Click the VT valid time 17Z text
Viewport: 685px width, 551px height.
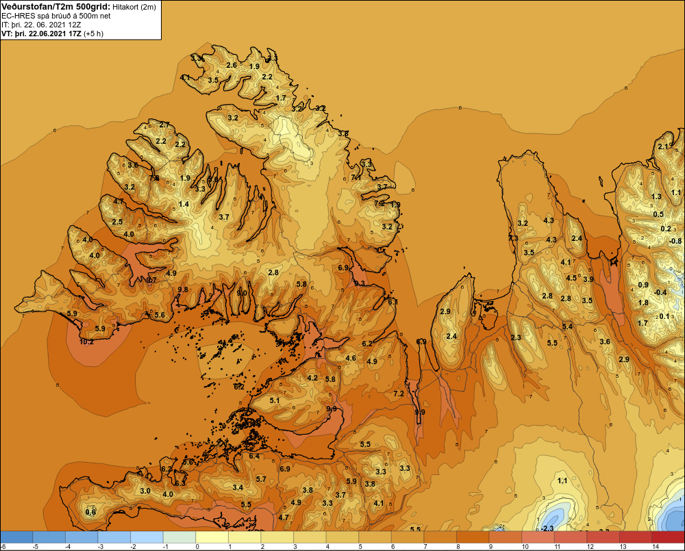click(x=41, y=34)
